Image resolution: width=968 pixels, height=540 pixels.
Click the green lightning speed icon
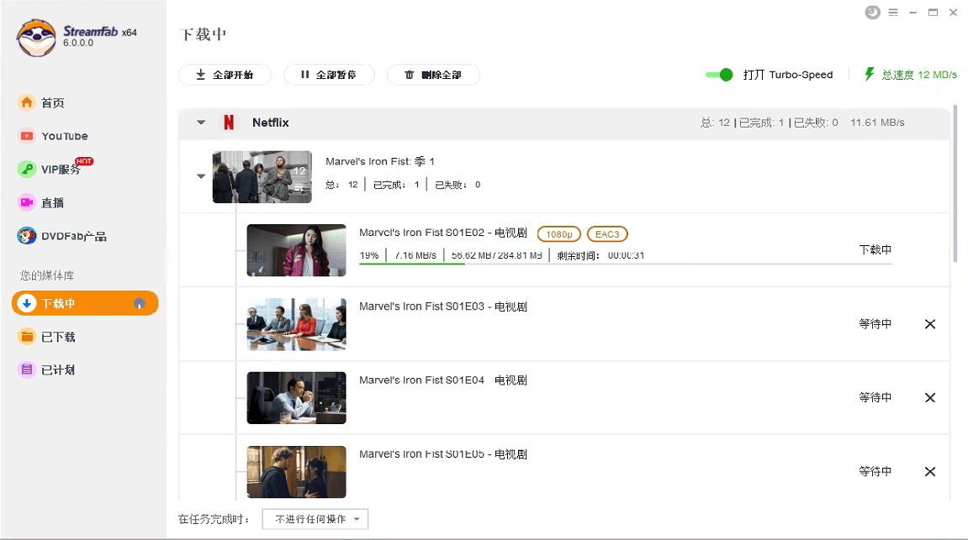(870, 75)
